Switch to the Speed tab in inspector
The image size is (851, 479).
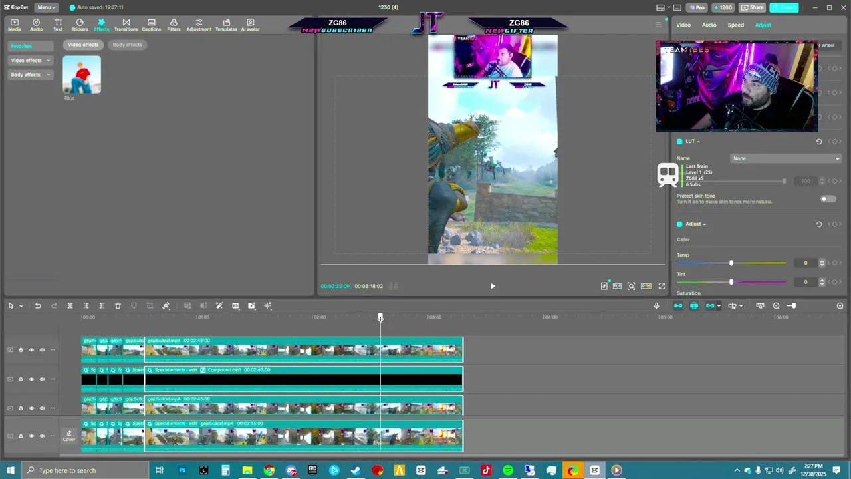coord(736,25)
